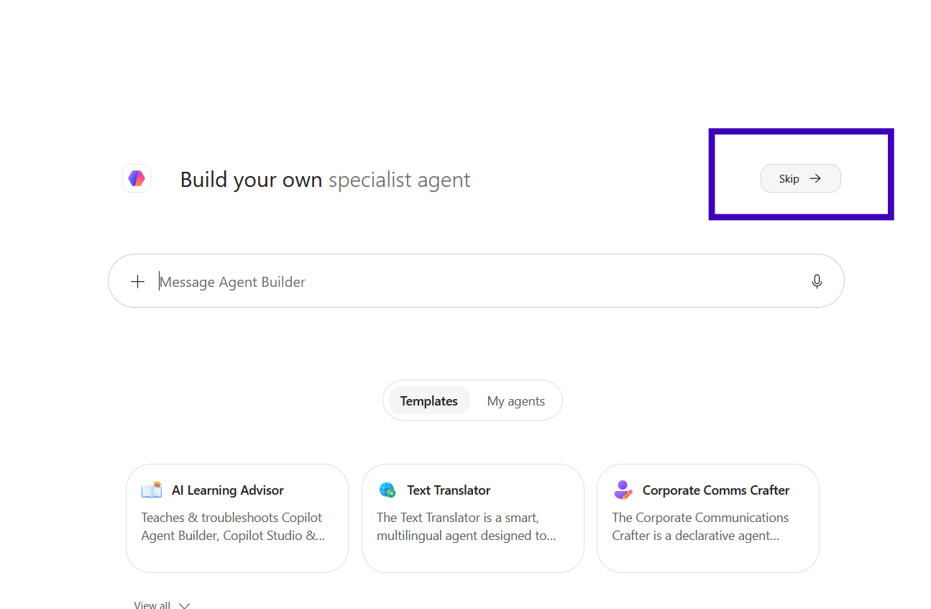Click the Agent Builder logo icon
931x609 pixels.
[x=137, y=178]
